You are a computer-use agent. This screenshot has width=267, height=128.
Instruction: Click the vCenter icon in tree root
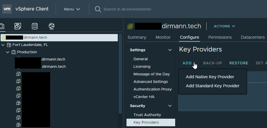coord(4,38)
